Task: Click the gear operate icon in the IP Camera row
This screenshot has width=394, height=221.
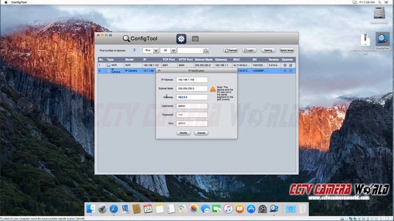Action: [x=285, y=71]
